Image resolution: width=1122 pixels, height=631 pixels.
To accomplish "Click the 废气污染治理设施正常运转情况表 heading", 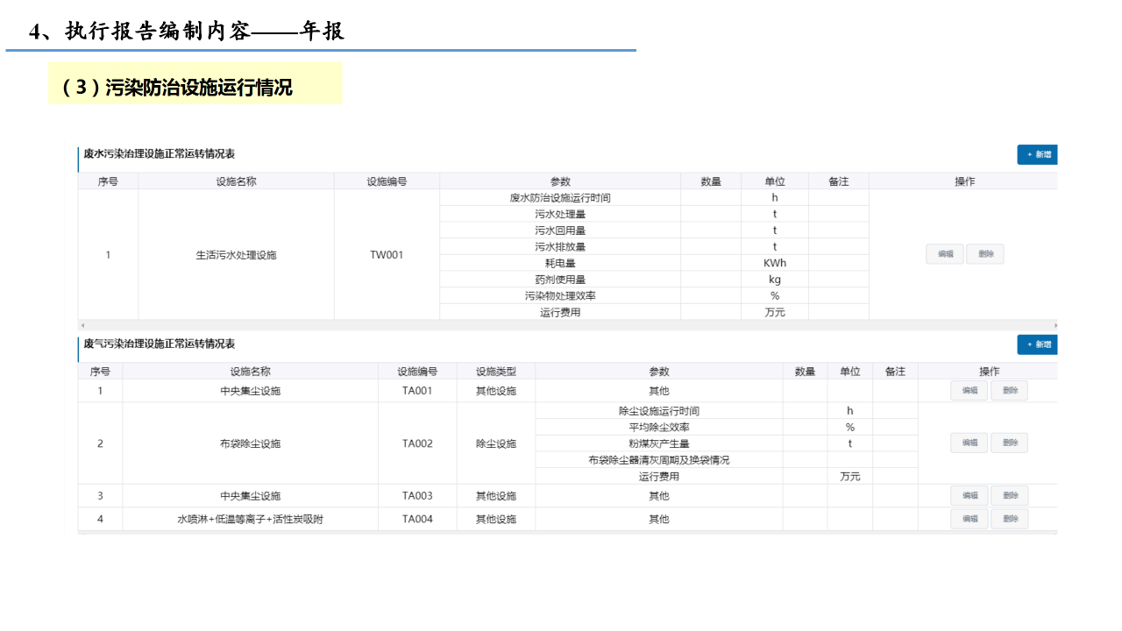I will click(160, 344).
